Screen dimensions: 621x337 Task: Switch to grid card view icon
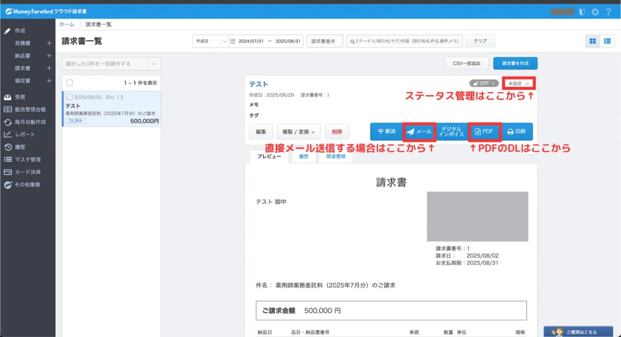(x=592, y=41)
